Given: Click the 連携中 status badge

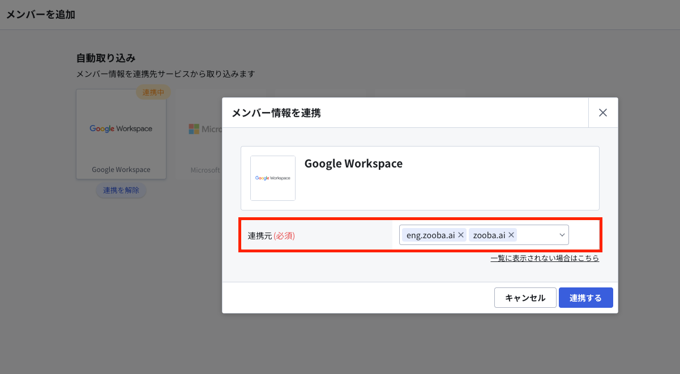Looking at the screenshot, I should click(x=153, y=92).
